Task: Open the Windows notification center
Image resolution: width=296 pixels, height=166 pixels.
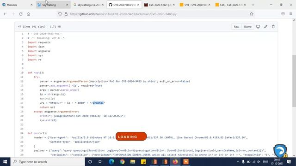Action: [x=289, y=162]
